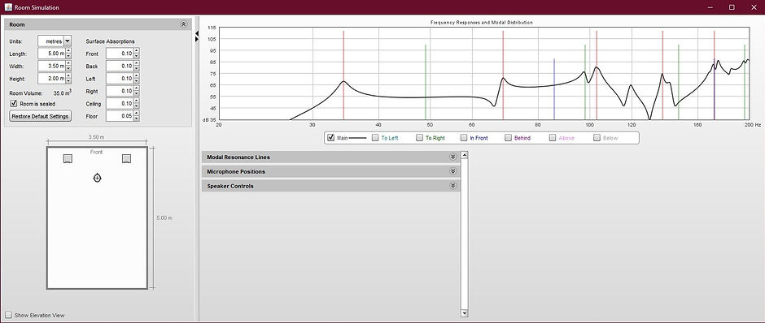Select the left speaker icon in room plan
This screenshot has height=323, width=765.
pyautogui.click(x=68, y=158)
